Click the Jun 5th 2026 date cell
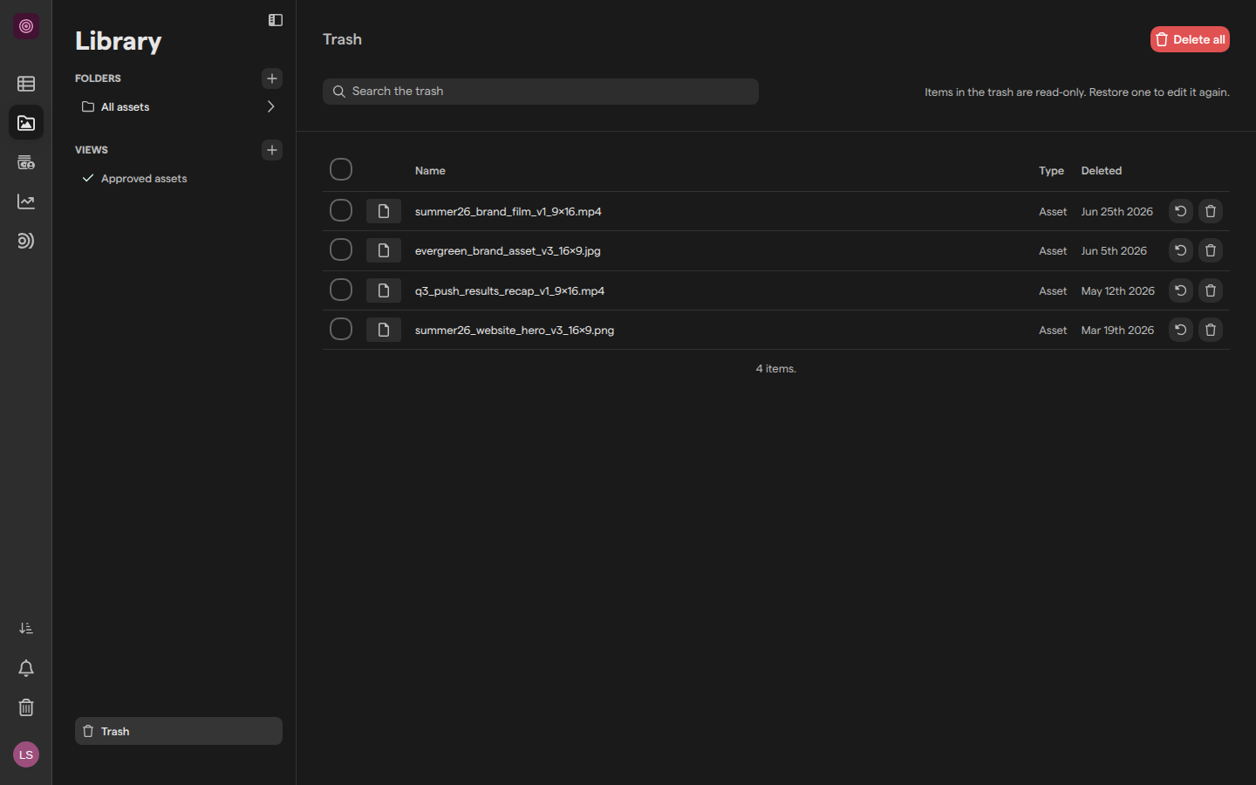Image resolution: width=1256 pixels, height=785 pixels. click(x=1114, y=251)
